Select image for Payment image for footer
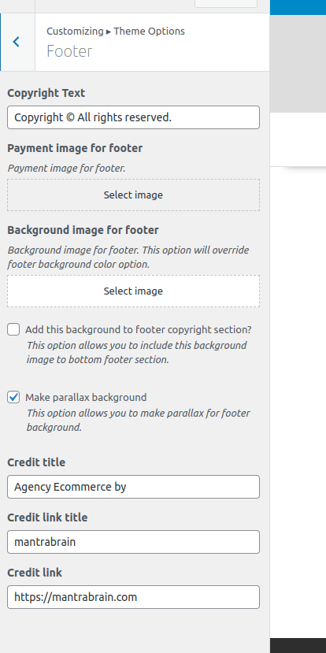326x653 pixels. pyautogui.click(x=133, y=195)
